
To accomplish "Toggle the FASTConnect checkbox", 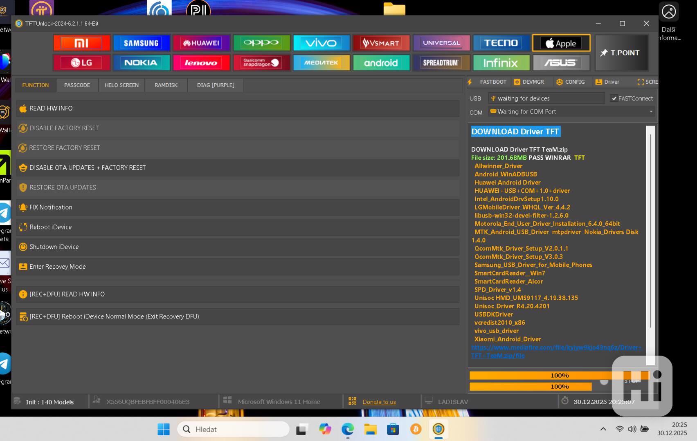I will (x=614, y=98).
